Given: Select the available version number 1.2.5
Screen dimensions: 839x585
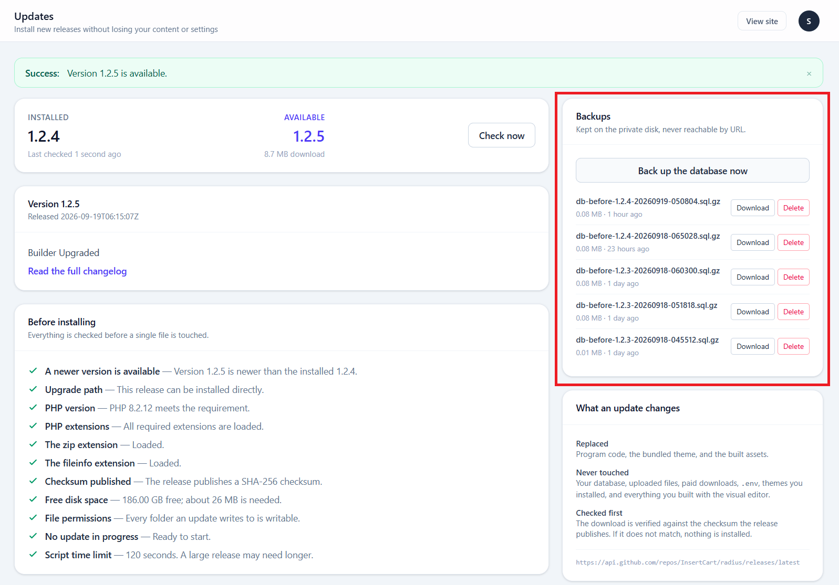Looking at the screenshot, I should pos(309,136).
